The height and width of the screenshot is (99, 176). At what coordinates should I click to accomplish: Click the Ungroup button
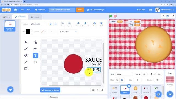click(69, 24)
